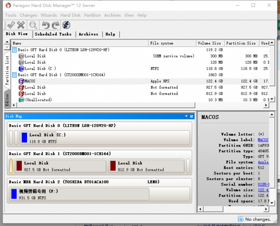Select the Editor vertical tab
Image resolution: width=280 pixels, height=226 pixels.
click(x=7, y=100)
